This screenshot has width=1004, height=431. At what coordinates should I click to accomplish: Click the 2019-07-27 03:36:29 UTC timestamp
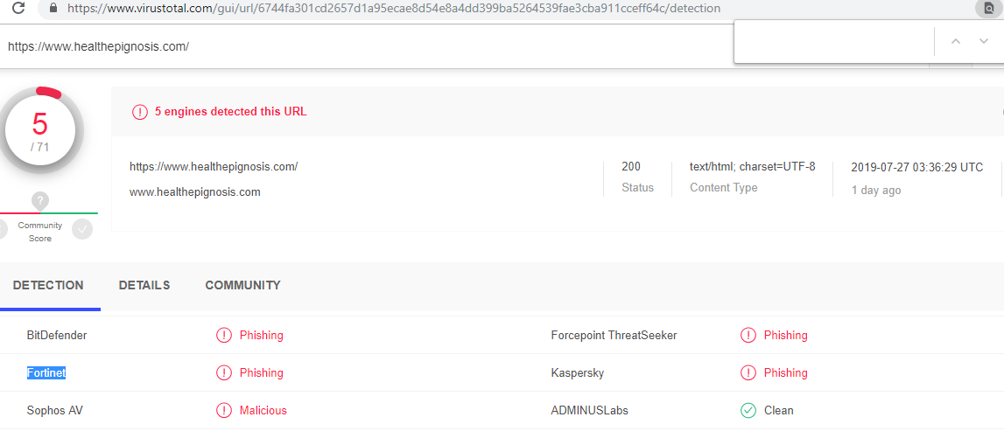[917, 168]
